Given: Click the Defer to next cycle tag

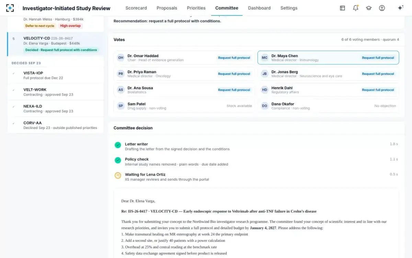Looking at the screenshot, I should (40, 26).
